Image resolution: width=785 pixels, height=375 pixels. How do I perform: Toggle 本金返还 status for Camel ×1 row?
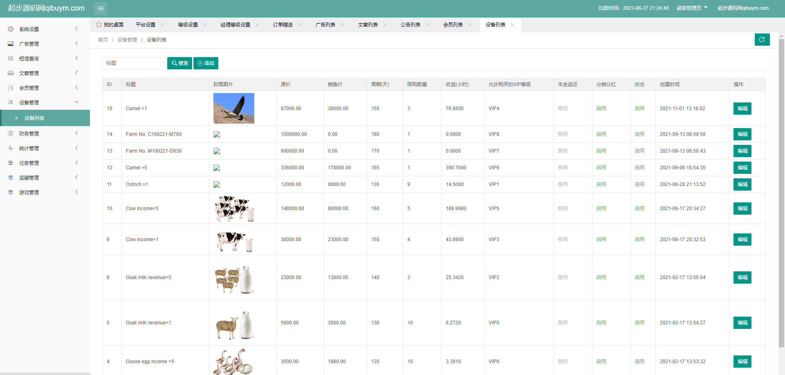tap(563, 109)
